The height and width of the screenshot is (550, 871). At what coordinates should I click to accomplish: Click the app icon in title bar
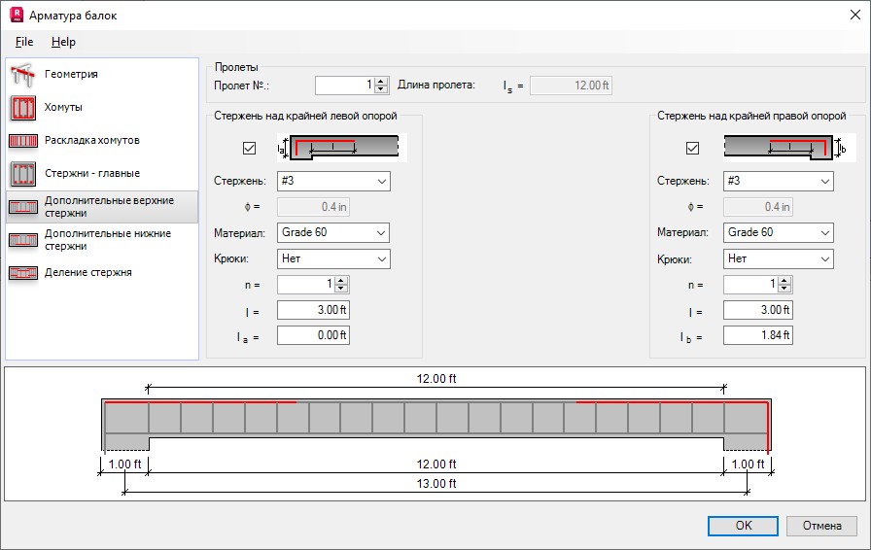pos(17,15)
